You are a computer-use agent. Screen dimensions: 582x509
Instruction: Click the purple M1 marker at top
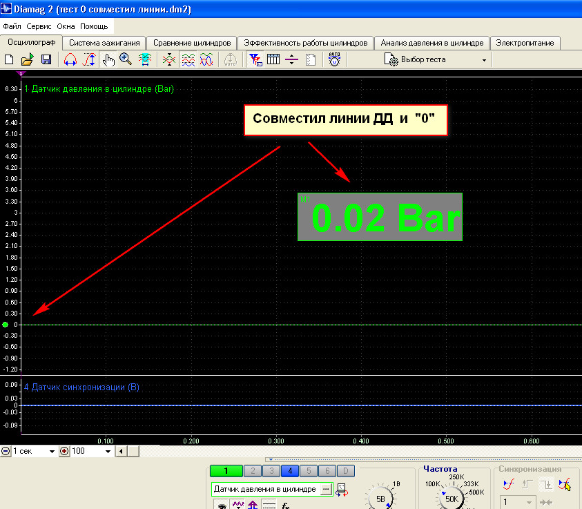(x=21, y=73)
